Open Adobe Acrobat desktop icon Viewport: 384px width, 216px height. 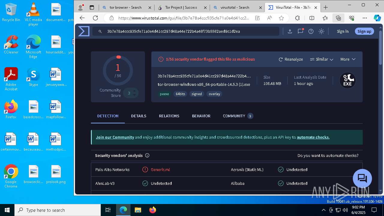pyautogui.click(x=11, y=79)
